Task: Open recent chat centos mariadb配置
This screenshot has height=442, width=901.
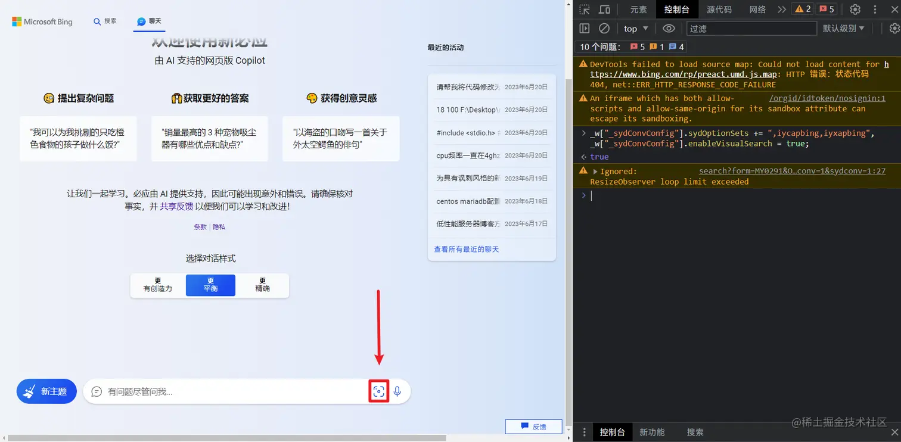Action: point(492,201)
